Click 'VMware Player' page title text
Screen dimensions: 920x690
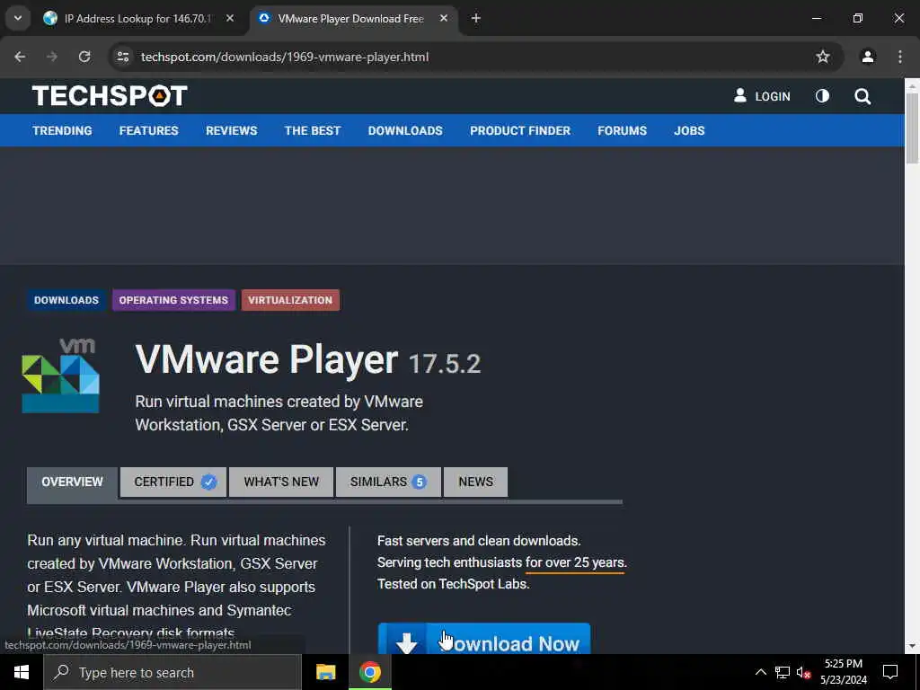267,359
